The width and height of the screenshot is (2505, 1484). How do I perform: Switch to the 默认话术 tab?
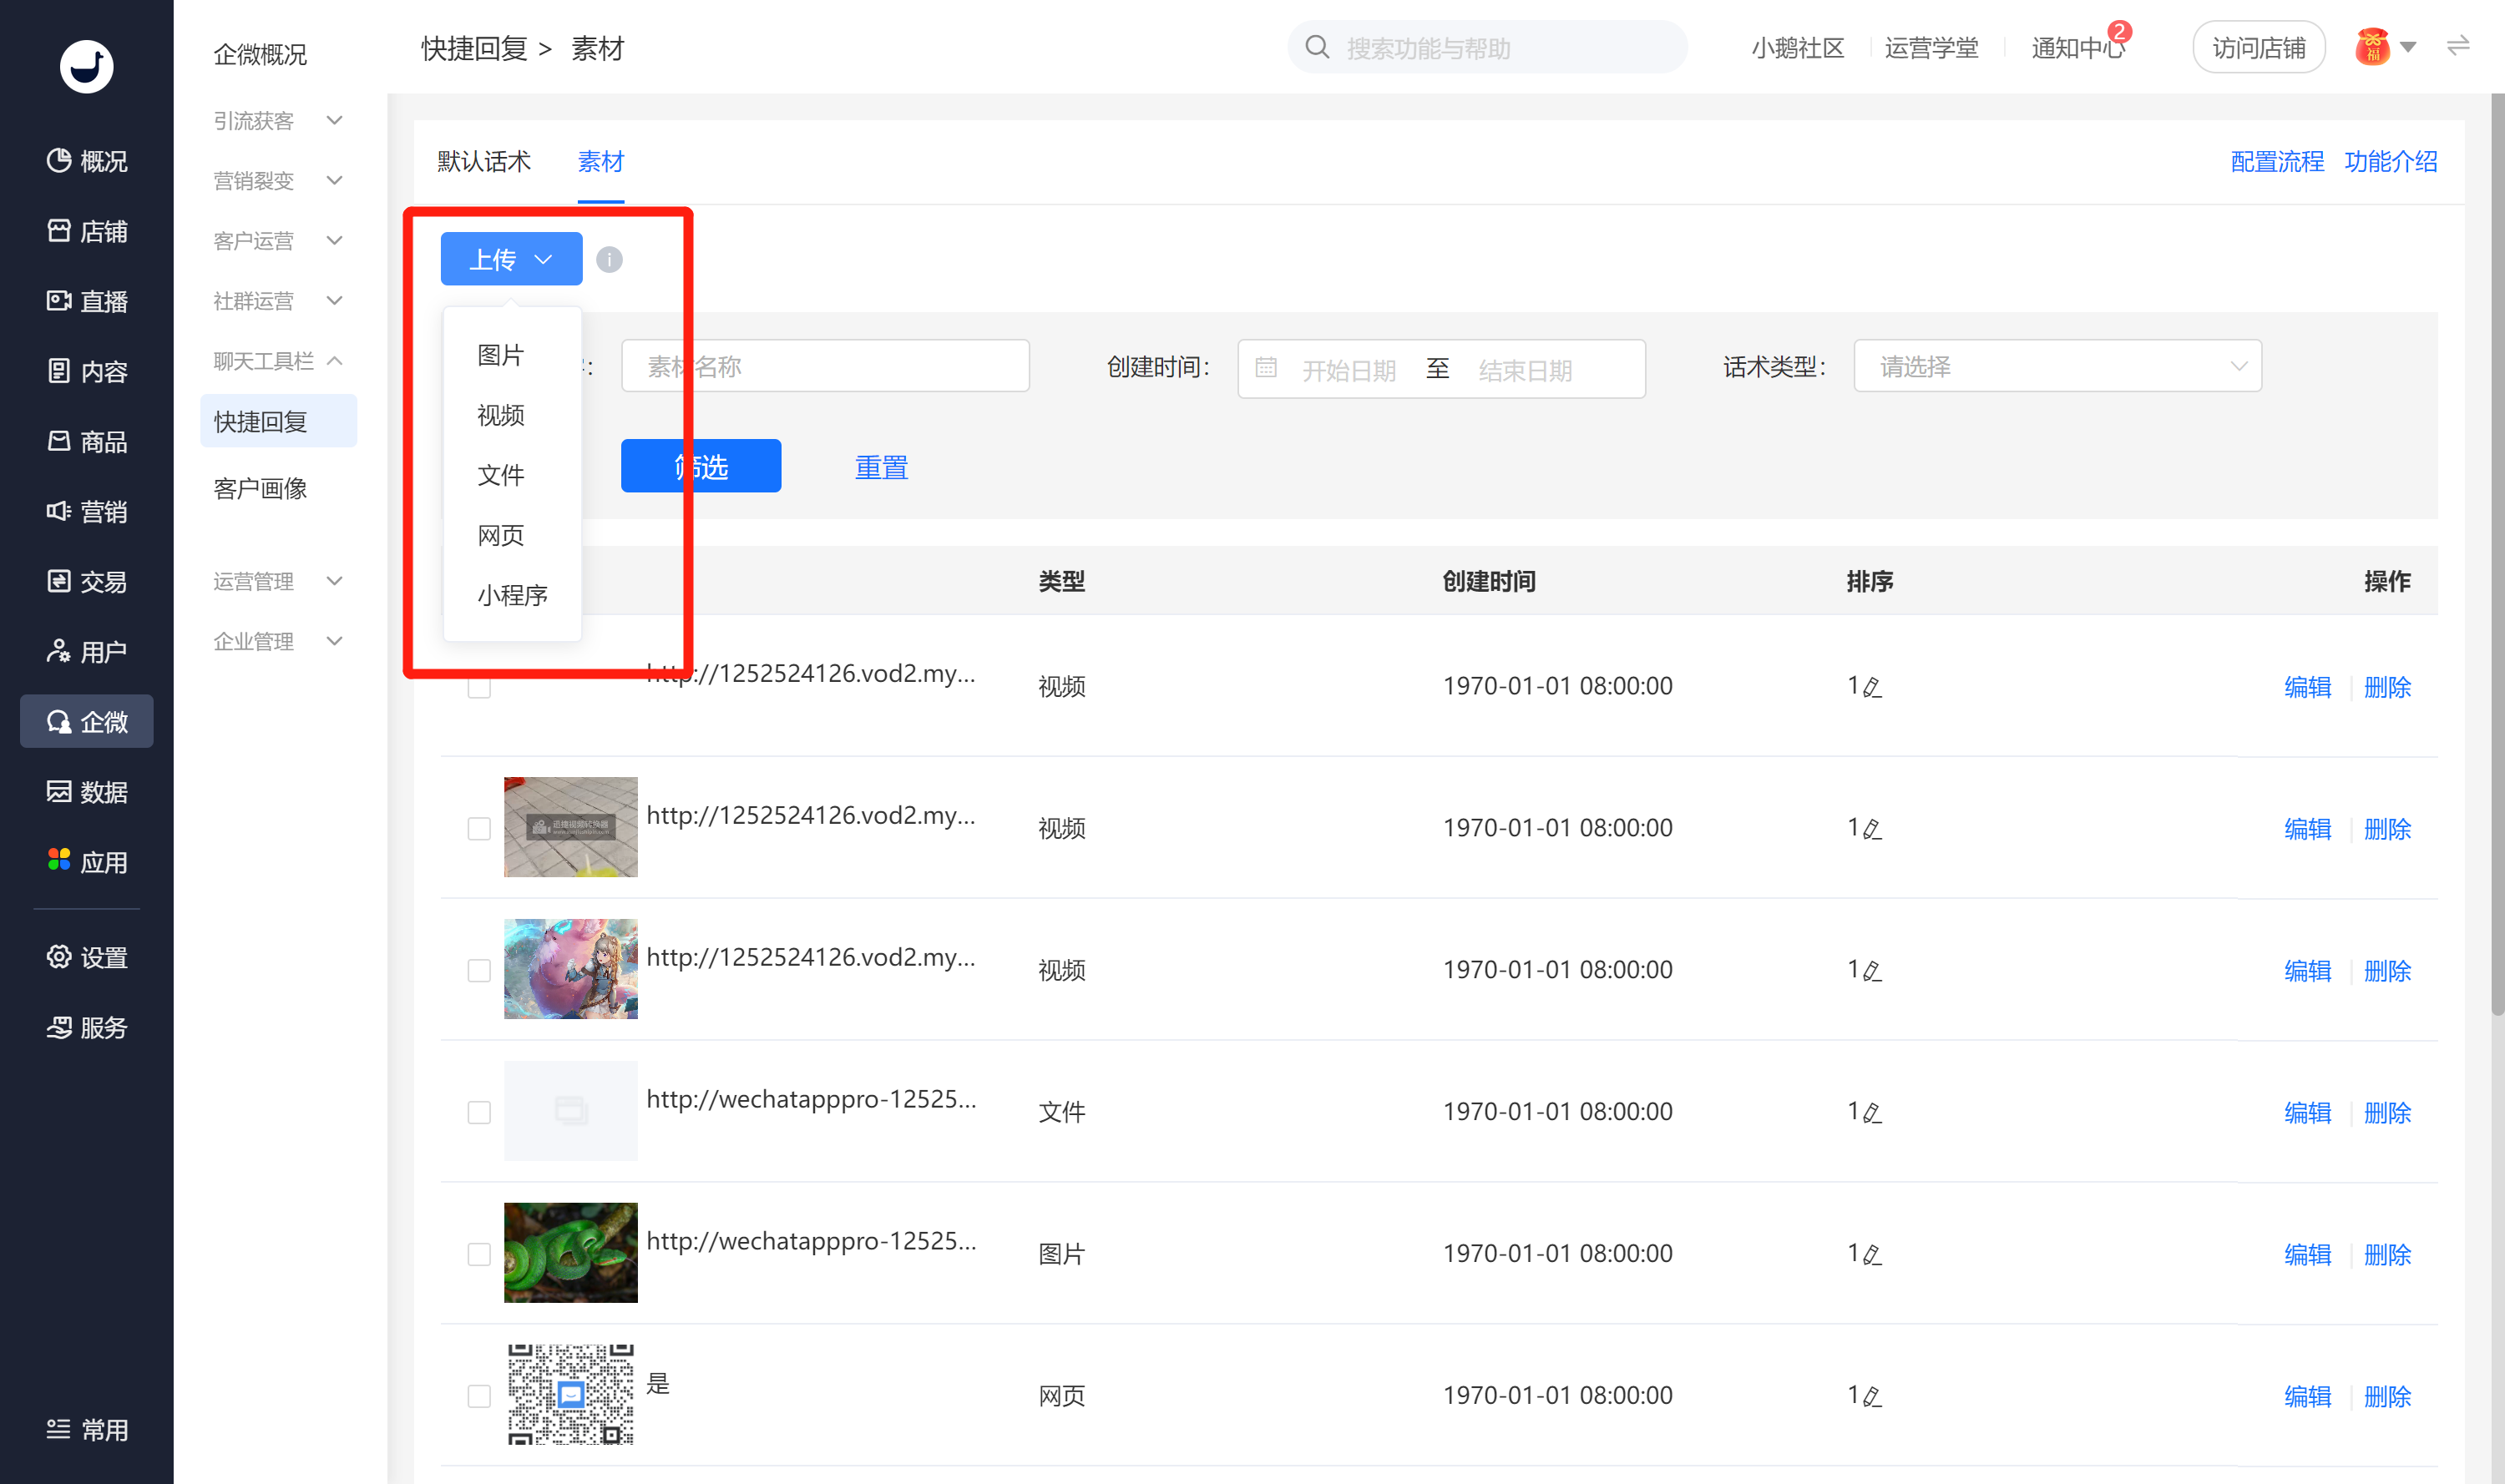[484, 162]
